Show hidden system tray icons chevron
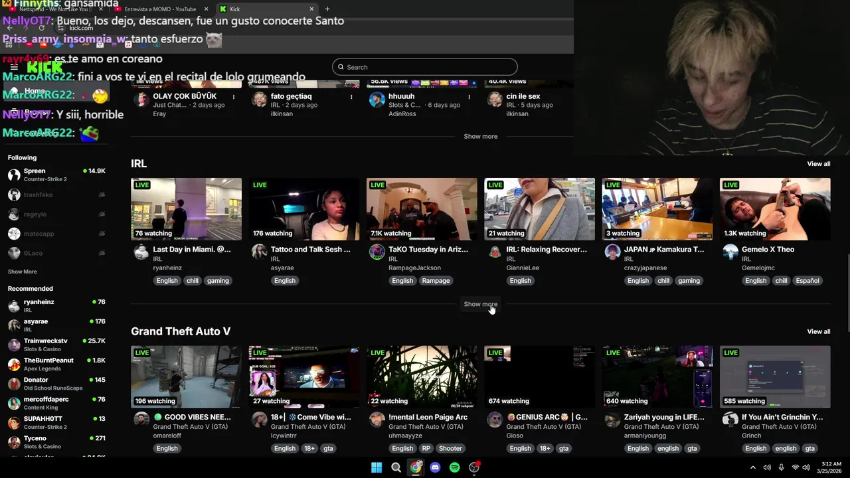Screen dimensions: 850x478 [x=752, y=467]
